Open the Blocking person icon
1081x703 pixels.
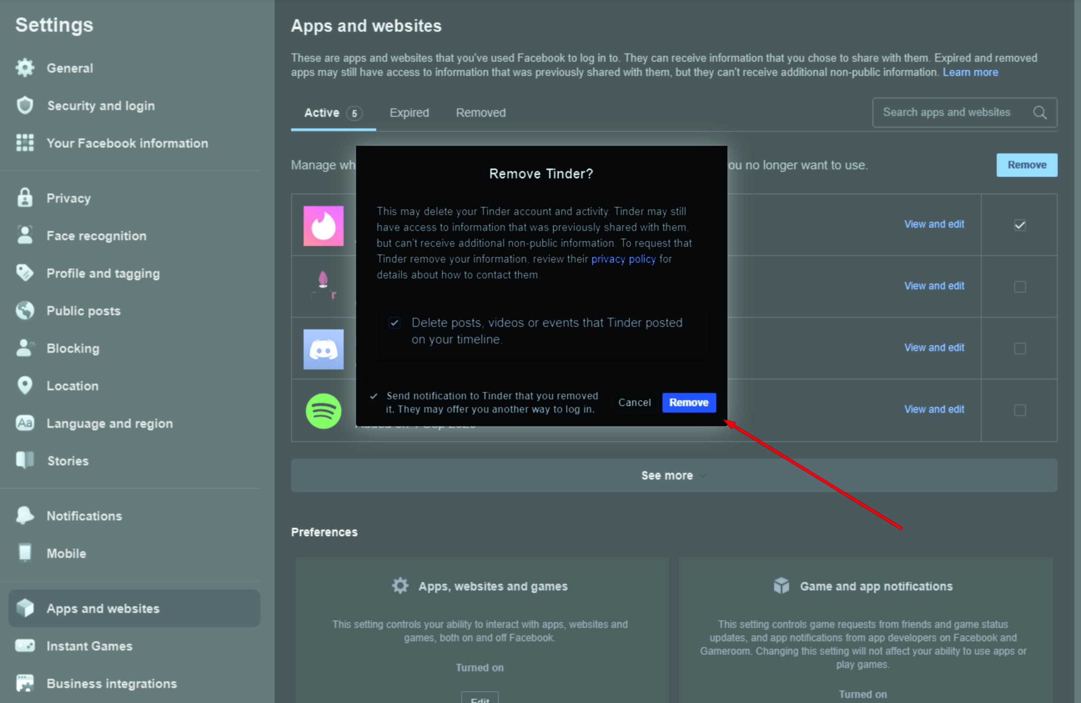[x=25, y=348]
